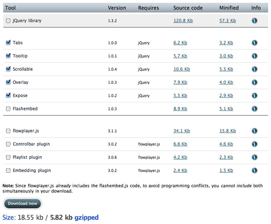The image size is (271, 224).
Task: Select the Controlbar plugin checkbox
Action: click(x=8, y=144)
